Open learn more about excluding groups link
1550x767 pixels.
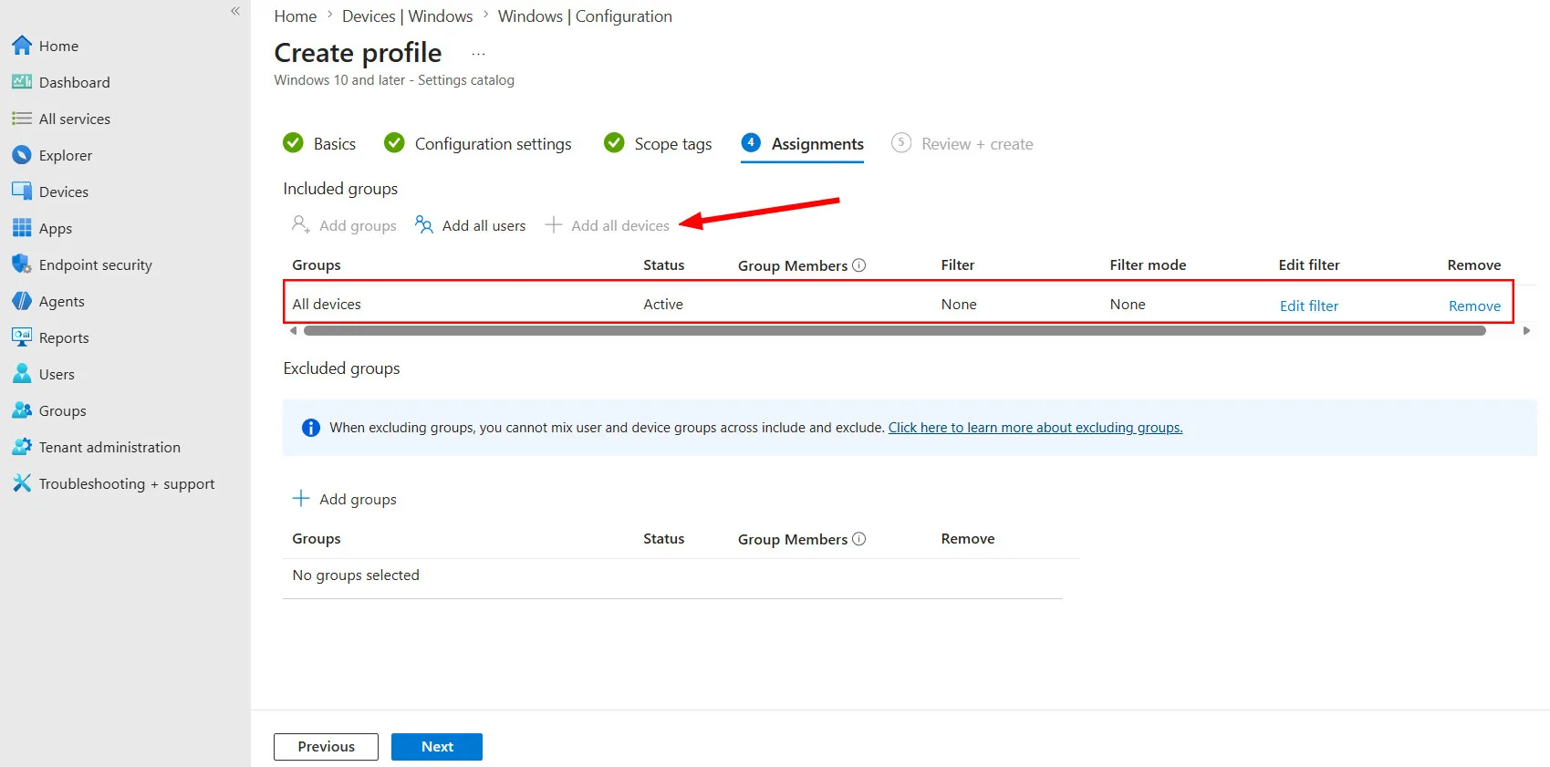pyautogui.click(x=1035, y=427)
